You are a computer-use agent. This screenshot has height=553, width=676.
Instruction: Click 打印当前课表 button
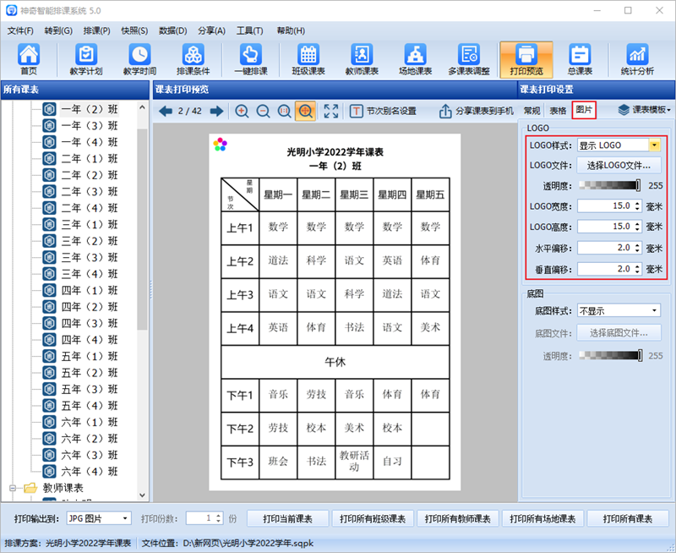tap(287, 519)
